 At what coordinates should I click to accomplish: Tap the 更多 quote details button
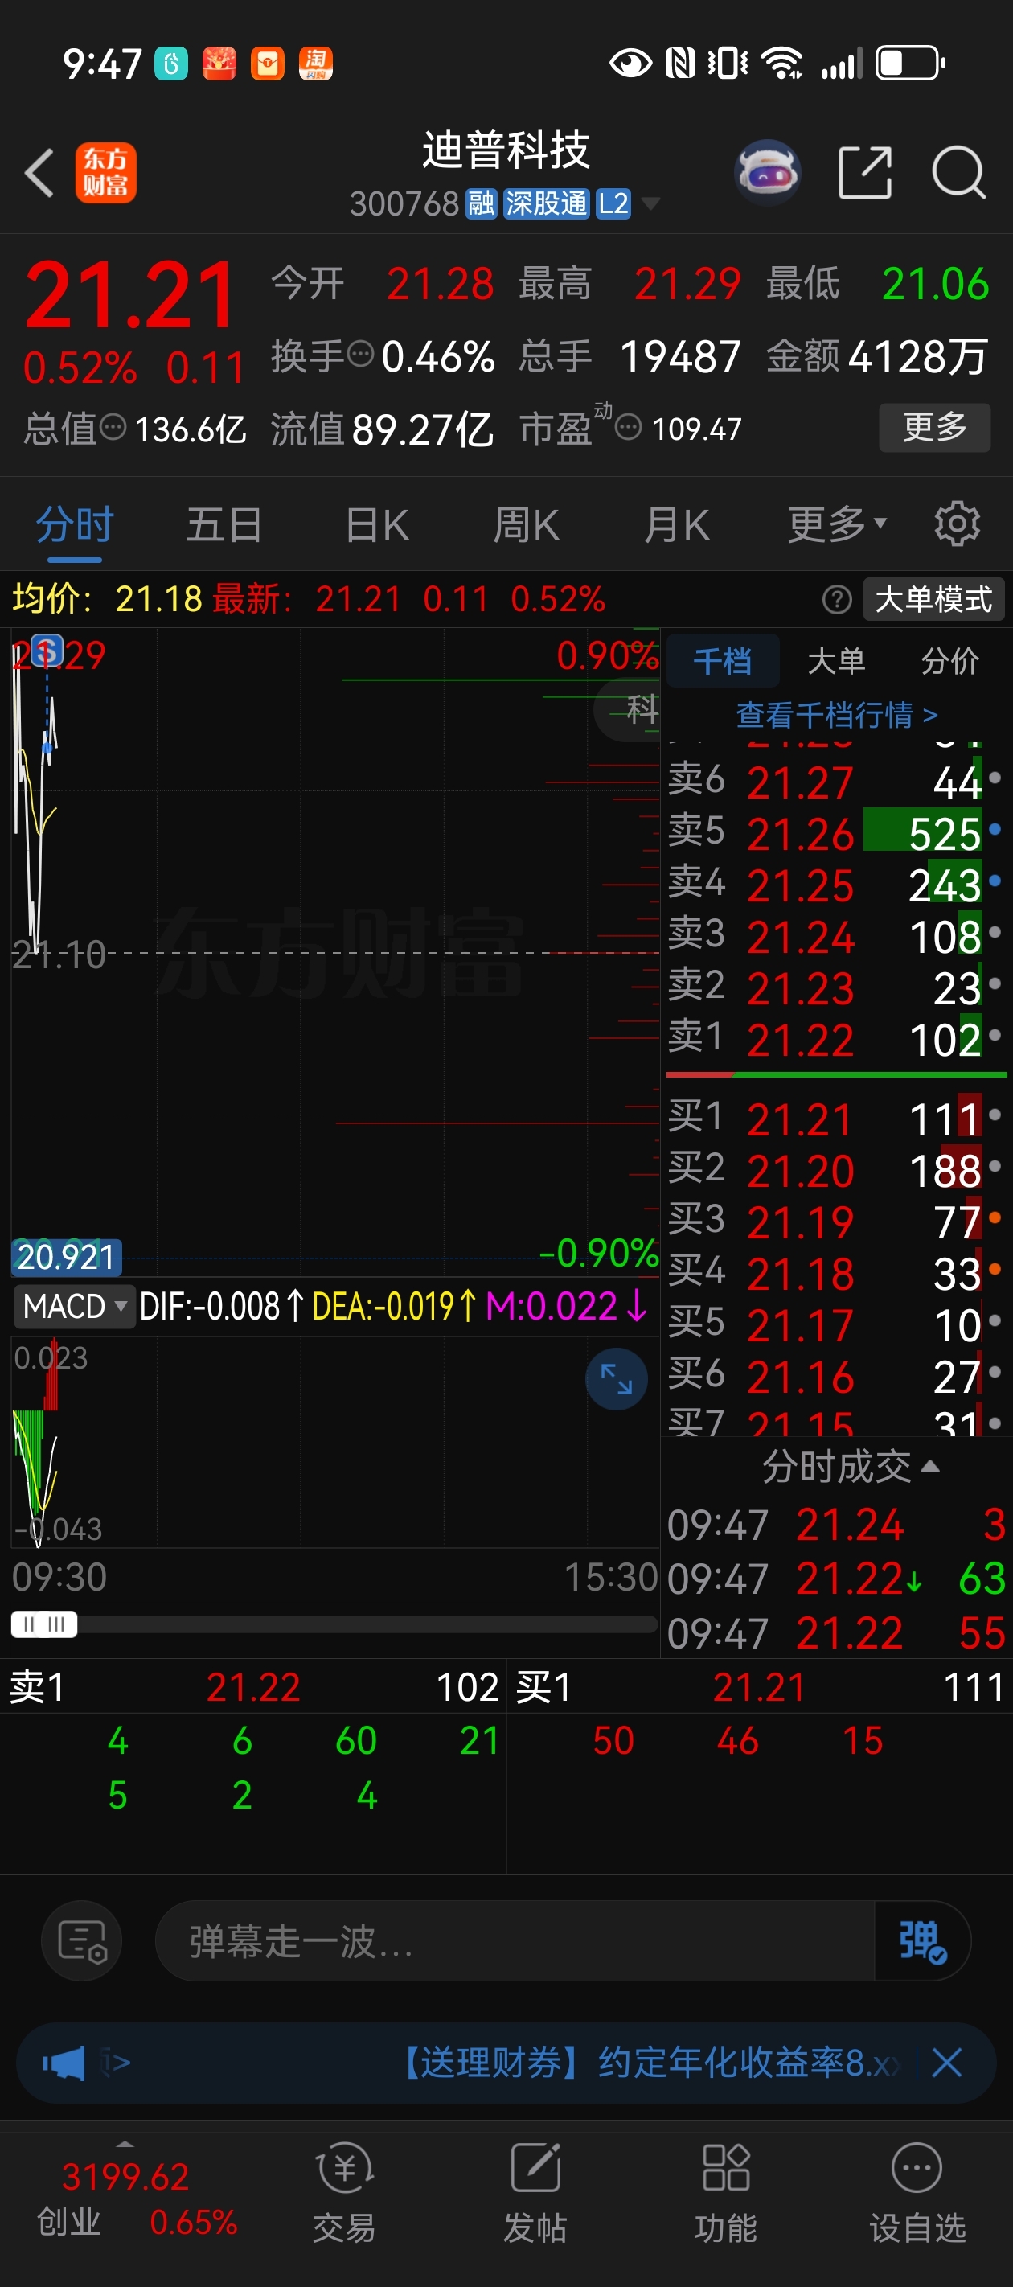click(934, 427)
